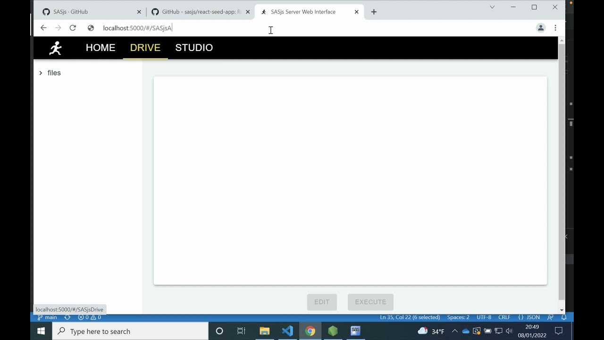Open File Explorer from taskbar
Screen dimensions: 604x340
pyautogui.click(x=264, y=331)
